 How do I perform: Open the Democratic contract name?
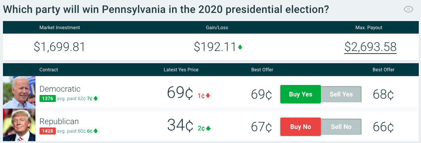(60, 89)
